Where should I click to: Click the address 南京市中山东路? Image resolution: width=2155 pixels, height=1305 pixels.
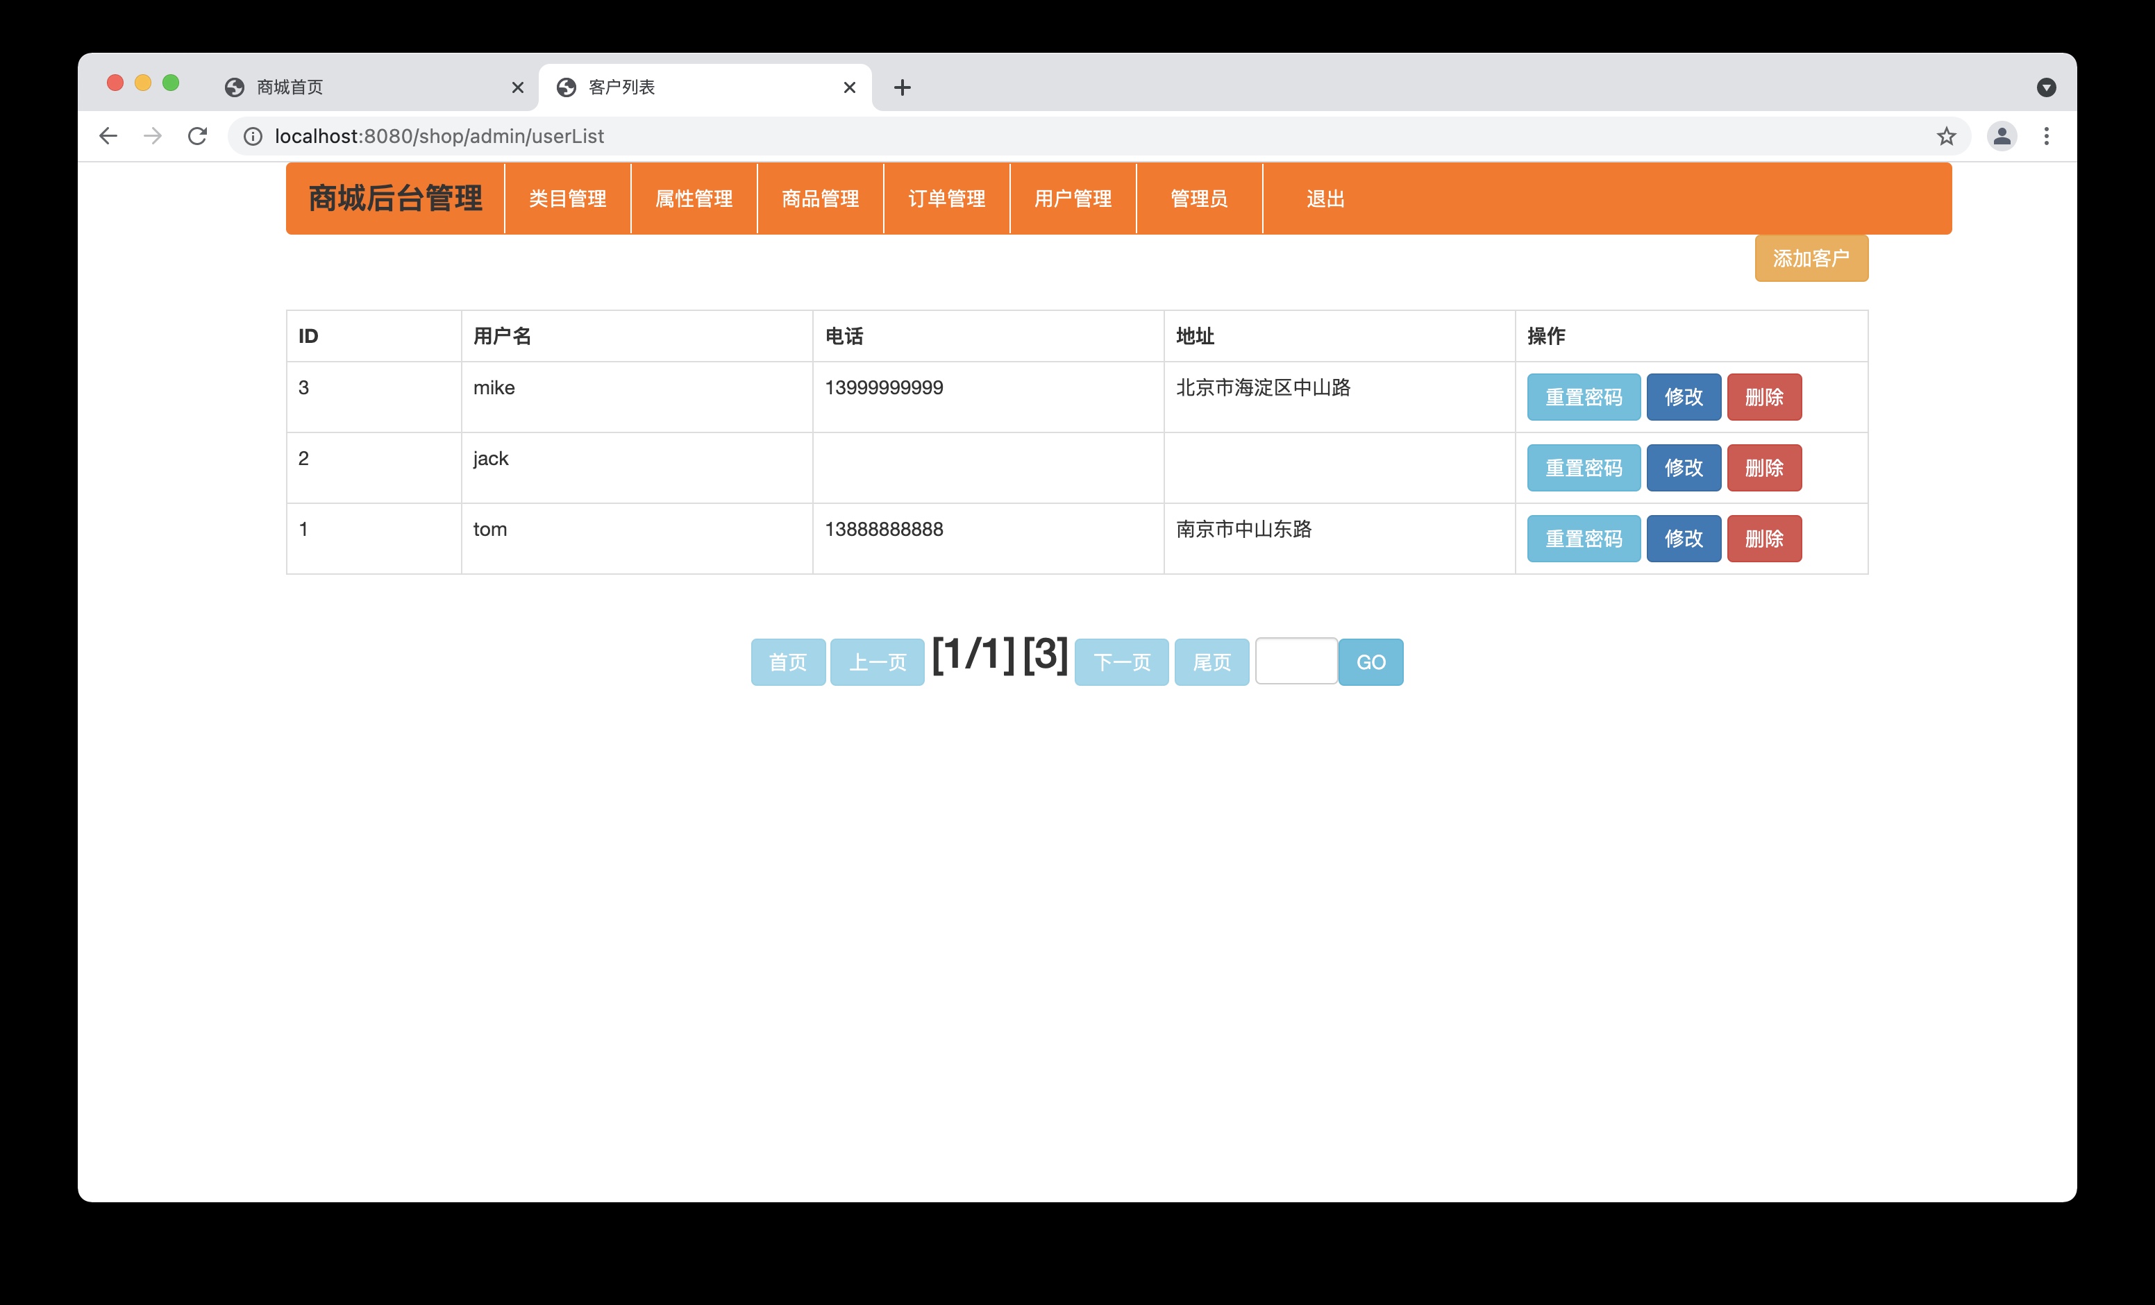click(x=1243, y=529)
